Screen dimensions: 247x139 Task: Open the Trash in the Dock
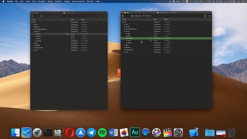tap(232, 132)
